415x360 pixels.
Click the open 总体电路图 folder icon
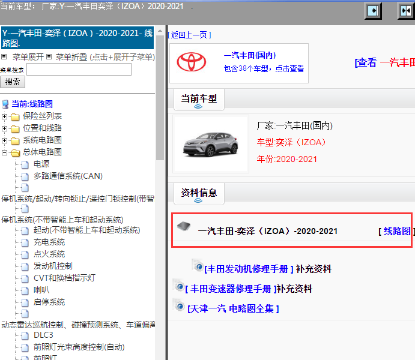tap(15, 153)
